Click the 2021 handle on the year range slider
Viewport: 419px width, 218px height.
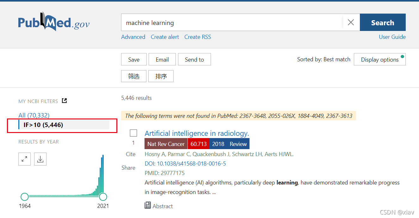point(103,197)
